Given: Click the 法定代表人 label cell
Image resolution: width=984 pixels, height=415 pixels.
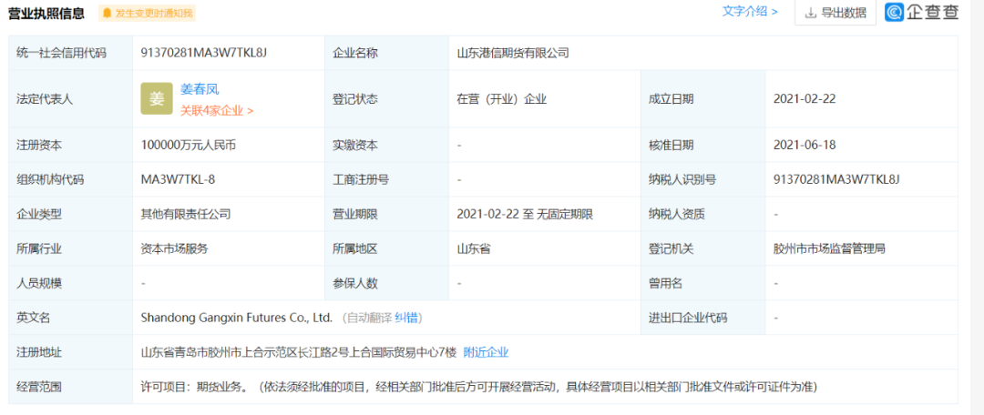Looking at the screenshot, I should [71, 99].
